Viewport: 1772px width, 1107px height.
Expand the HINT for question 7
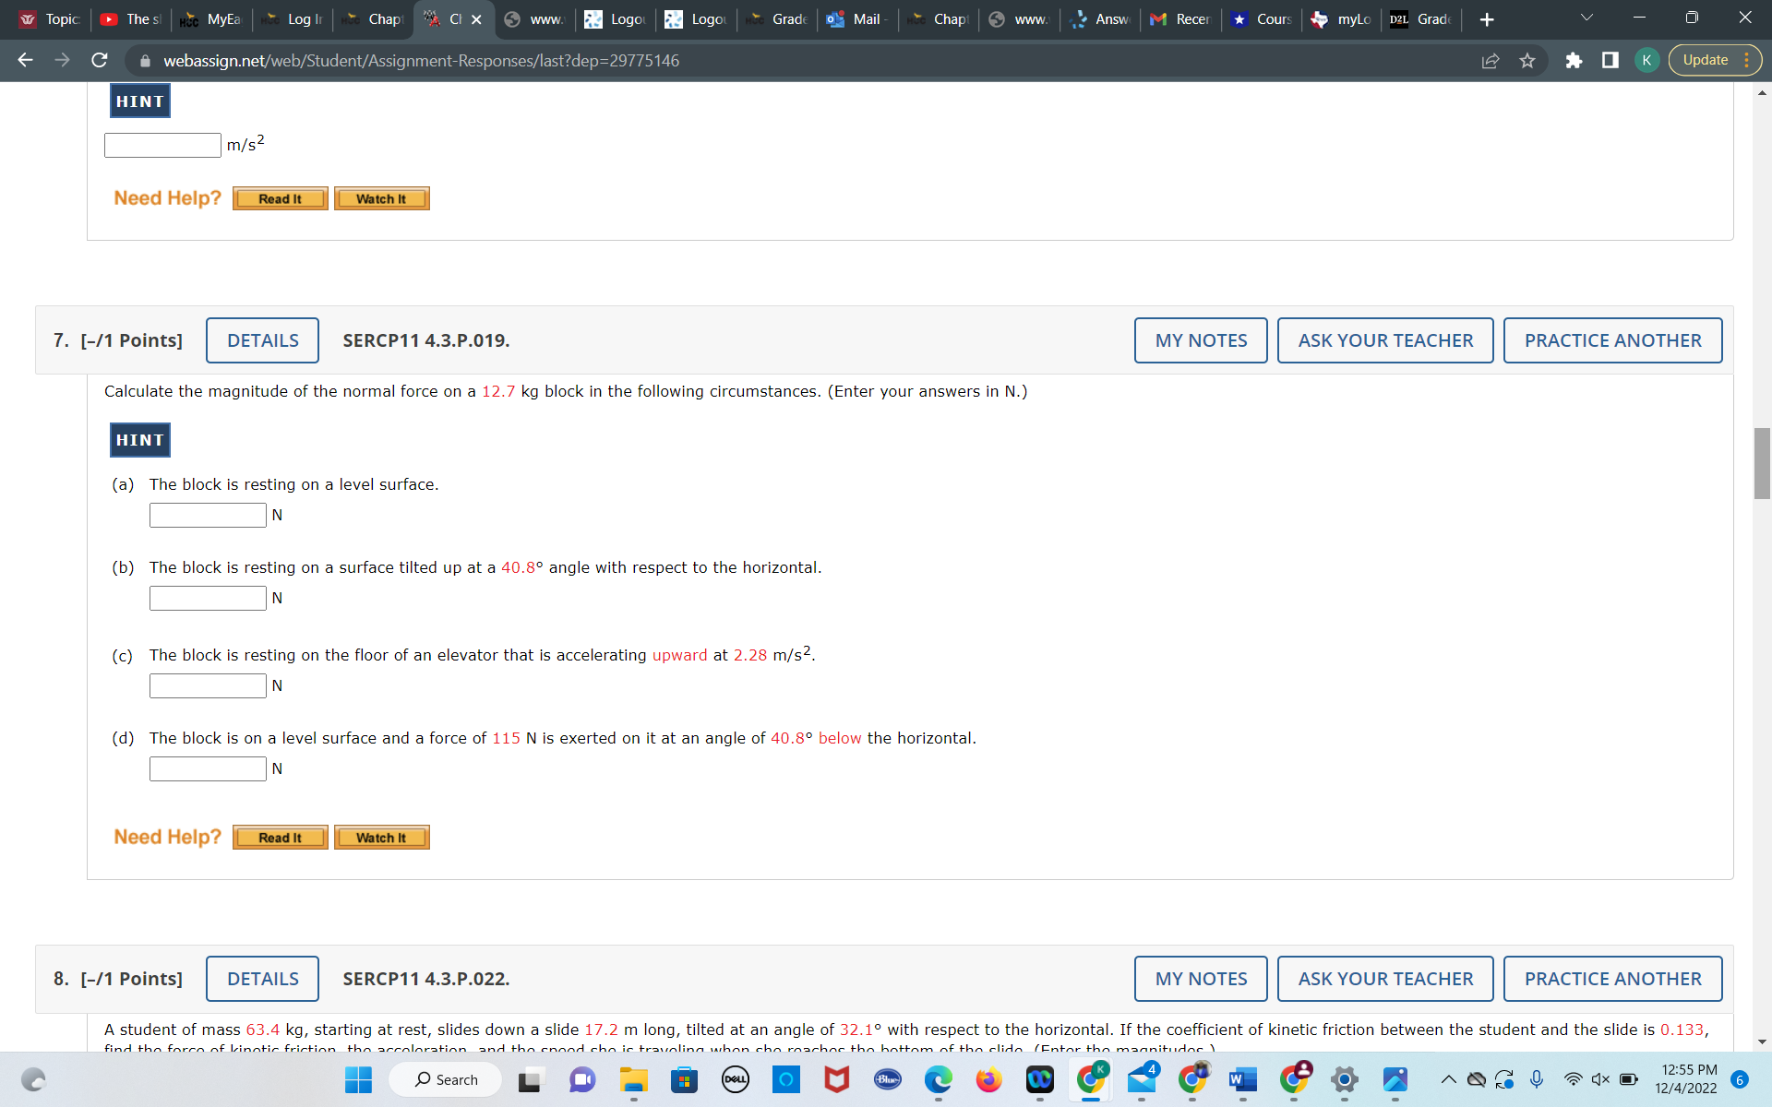(140, 440)
